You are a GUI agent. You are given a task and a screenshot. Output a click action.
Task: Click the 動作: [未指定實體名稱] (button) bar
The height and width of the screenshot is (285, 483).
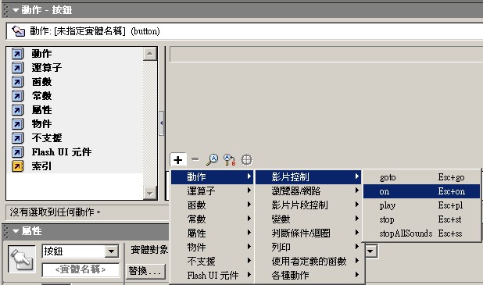click(x=245, y=31)
